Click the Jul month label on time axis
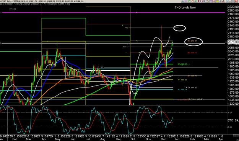The height and width of the screenshot is (141, 239). click(x=88, y=139)
